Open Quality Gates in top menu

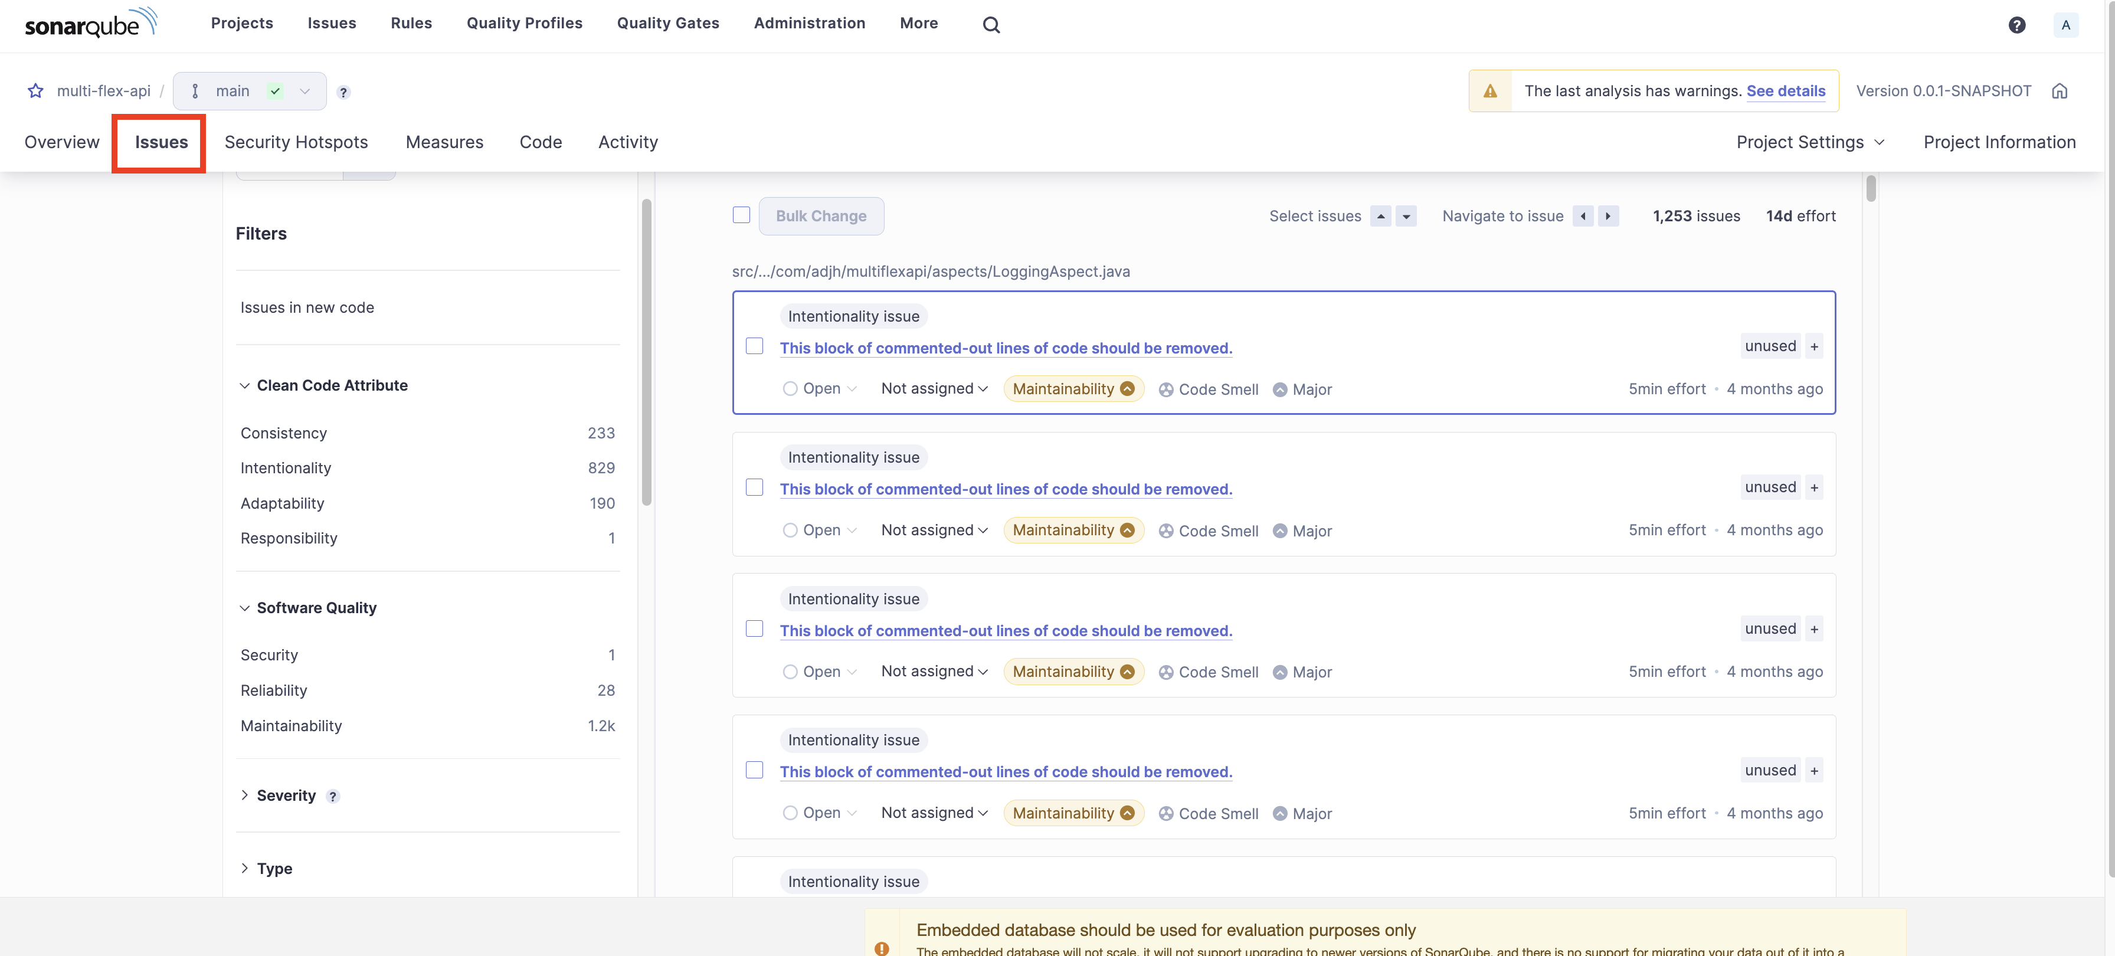(x=667, y=23)
